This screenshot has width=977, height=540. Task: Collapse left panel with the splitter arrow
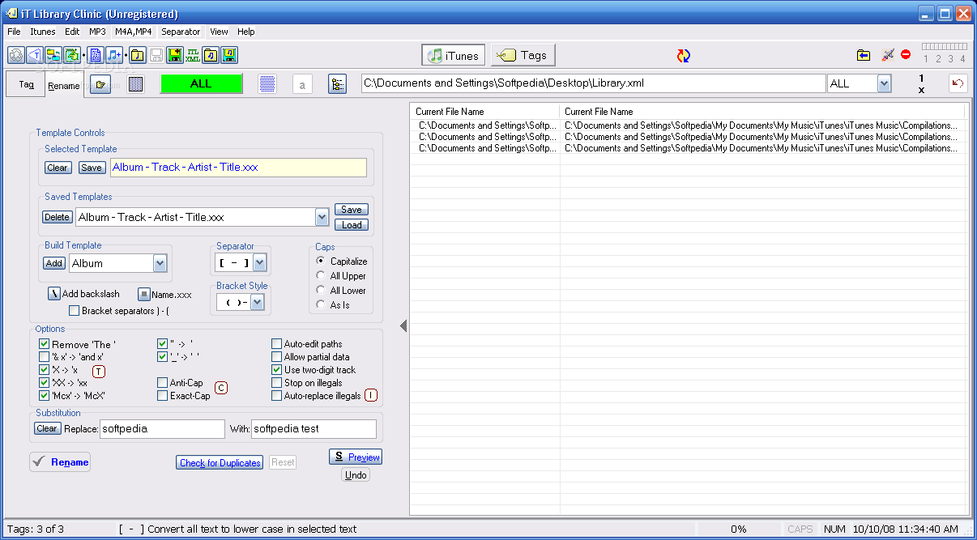click(x=403, y=325)
